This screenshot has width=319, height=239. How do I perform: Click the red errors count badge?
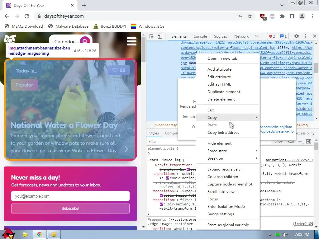point(272,36)
